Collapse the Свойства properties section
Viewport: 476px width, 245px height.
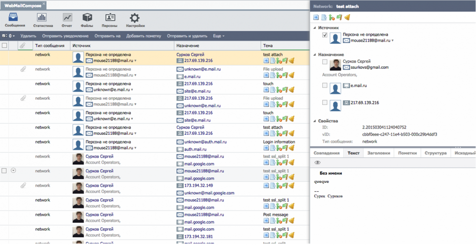pyautogui.click(x=315, y=121)
